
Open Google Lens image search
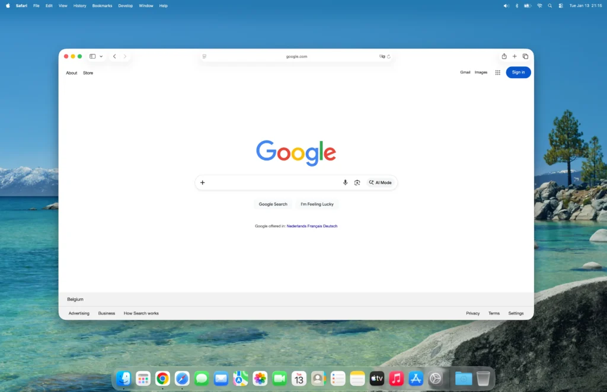coord(357,182)
